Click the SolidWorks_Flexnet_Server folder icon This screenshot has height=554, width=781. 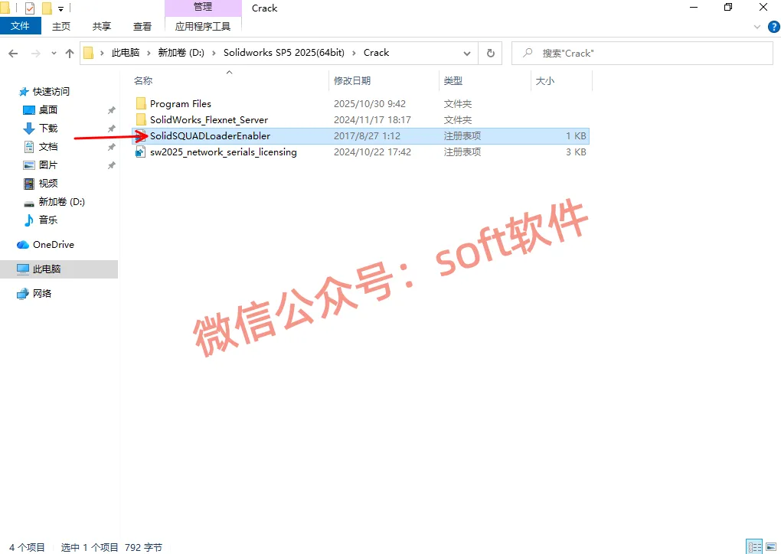point(141,119)
